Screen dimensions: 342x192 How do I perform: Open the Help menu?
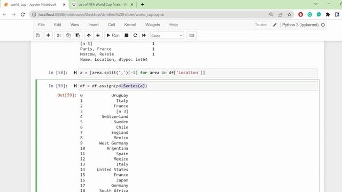[174, 25]
